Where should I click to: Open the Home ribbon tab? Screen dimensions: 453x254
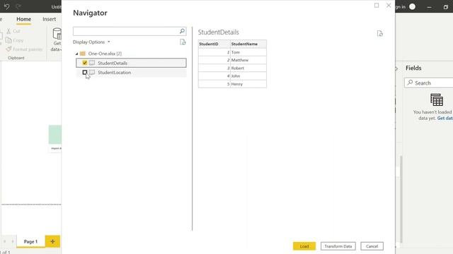[23, 19]
